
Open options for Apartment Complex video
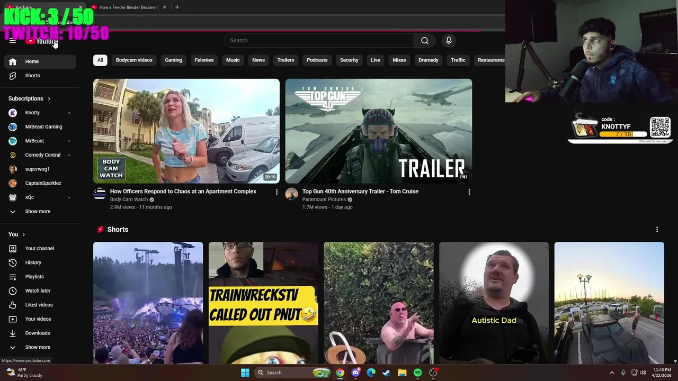coord(276,192)
